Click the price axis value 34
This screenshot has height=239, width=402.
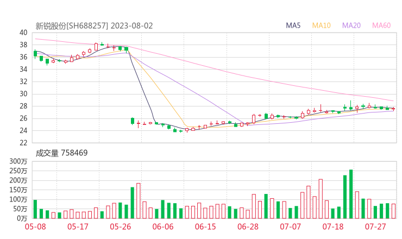point(23,69)
